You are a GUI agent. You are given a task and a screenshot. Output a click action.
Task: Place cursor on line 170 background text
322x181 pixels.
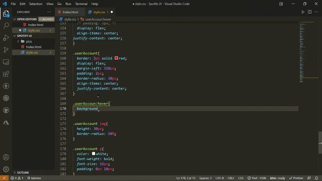[87, 109]
